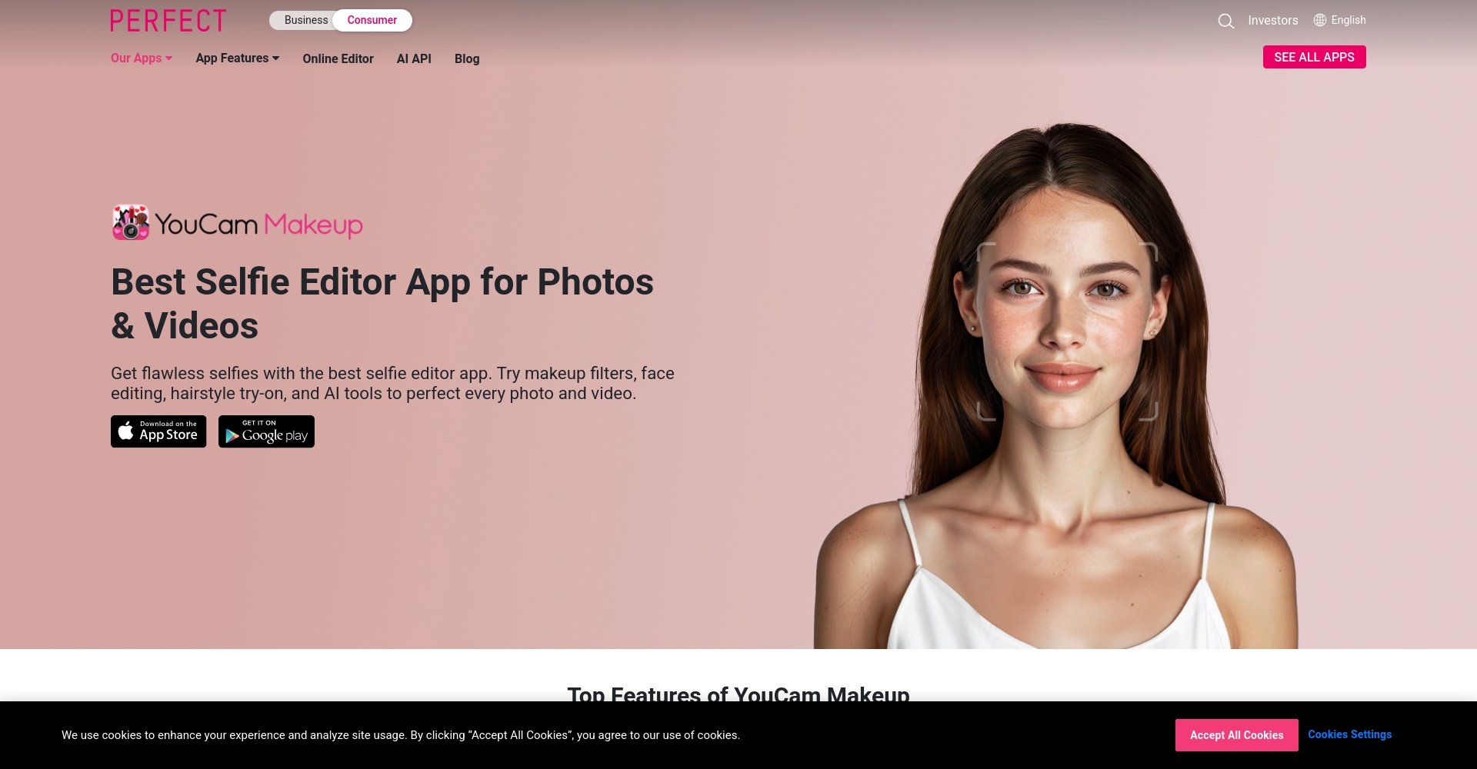1477x769 pixels.
Task: Click the PERFECT logo
Action: tap(168, 21)
